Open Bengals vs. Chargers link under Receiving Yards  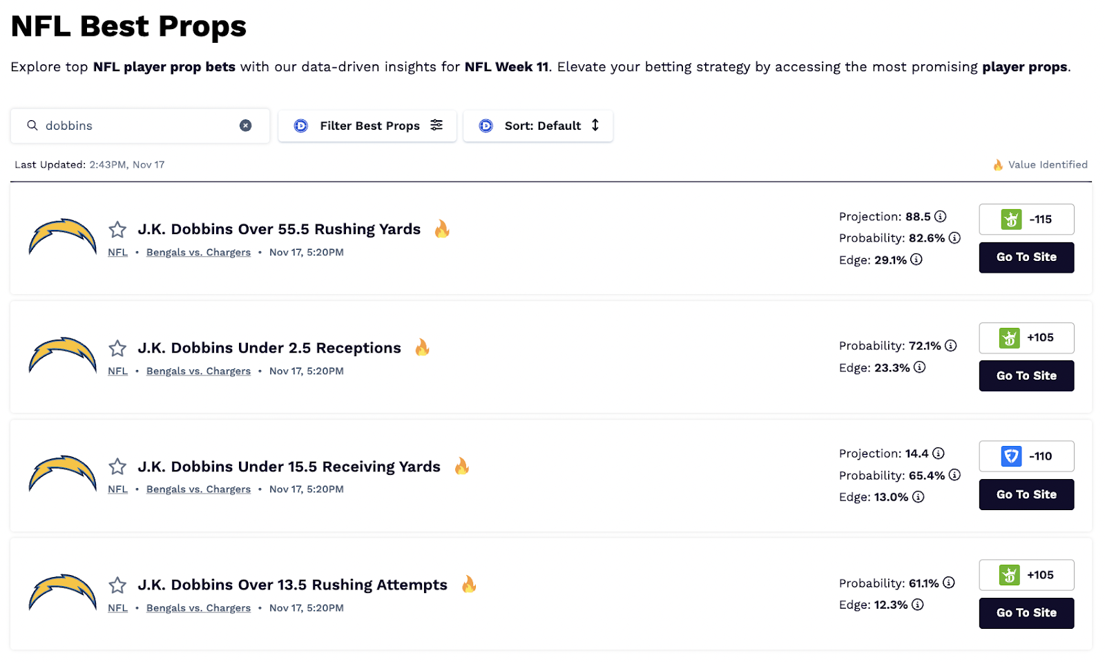198,489
